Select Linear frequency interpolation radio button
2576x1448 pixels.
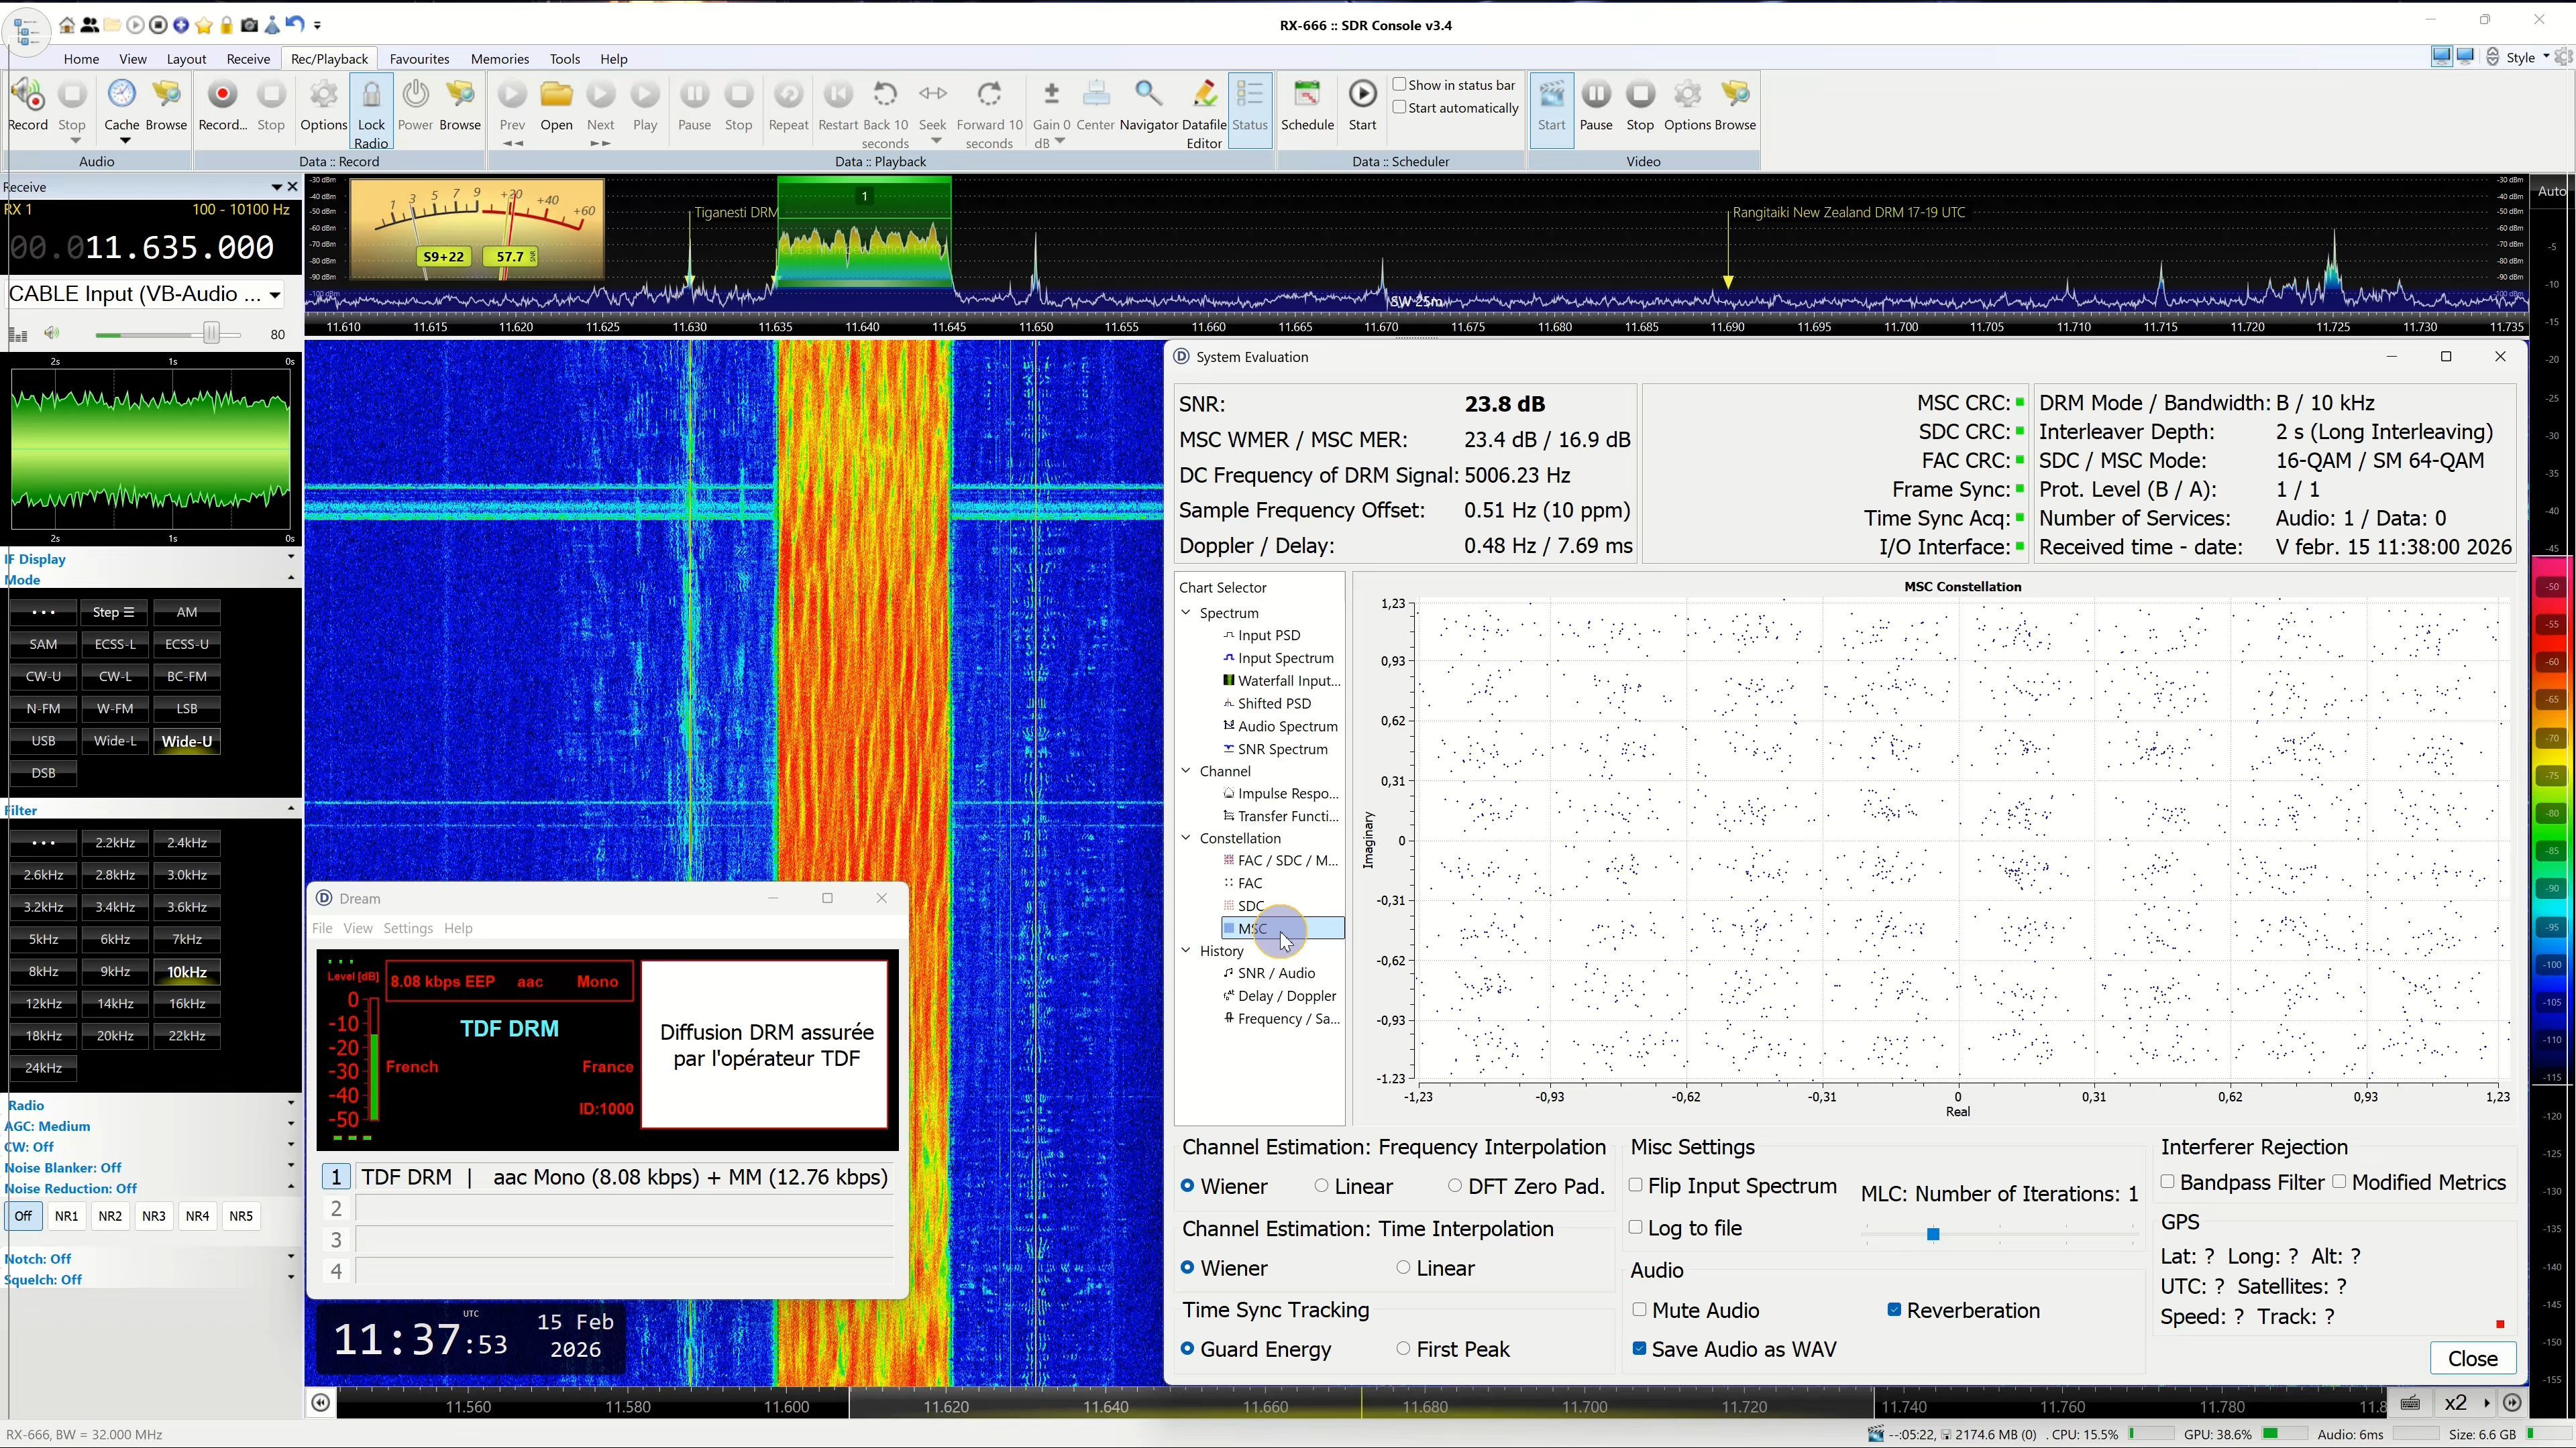pyautogui.click(x=1322, y=1186)
